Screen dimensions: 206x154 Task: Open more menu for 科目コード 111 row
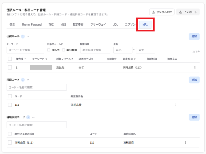(x=176, y=105)
